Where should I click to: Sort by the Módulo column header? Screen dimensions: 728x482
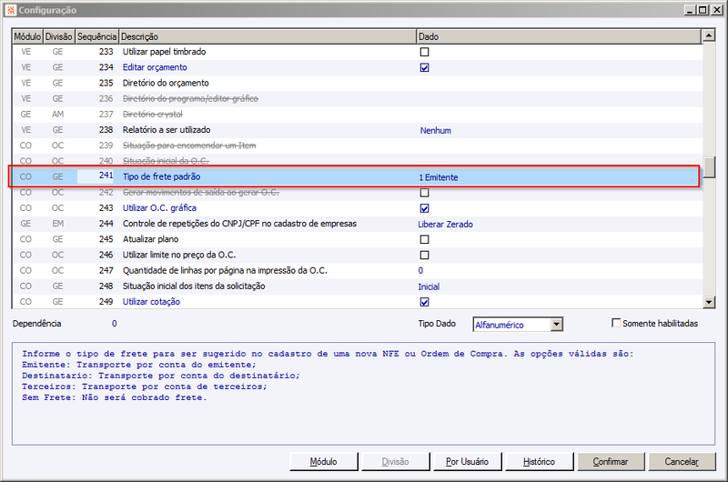(27, 36)
